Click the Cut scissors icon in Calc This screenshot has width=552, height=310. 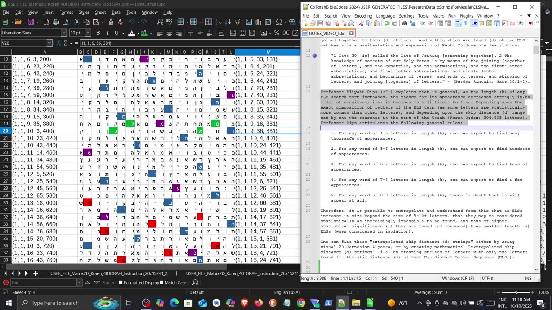point(77,22)
